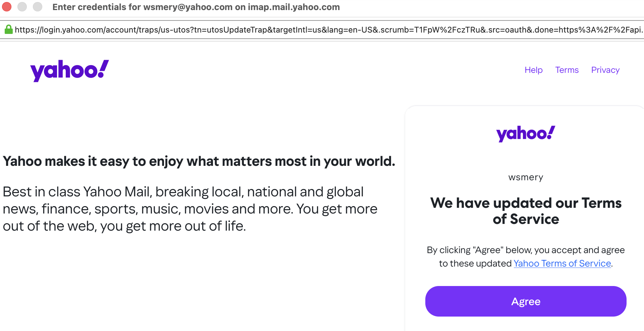Click the green padlock security icon

click(x=8, y=30)
